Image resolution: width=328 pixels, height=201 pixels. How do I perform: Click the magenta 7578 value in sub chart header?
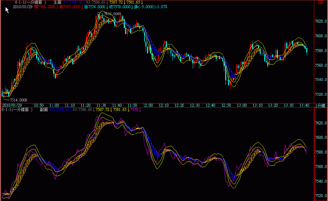point(134,110)
